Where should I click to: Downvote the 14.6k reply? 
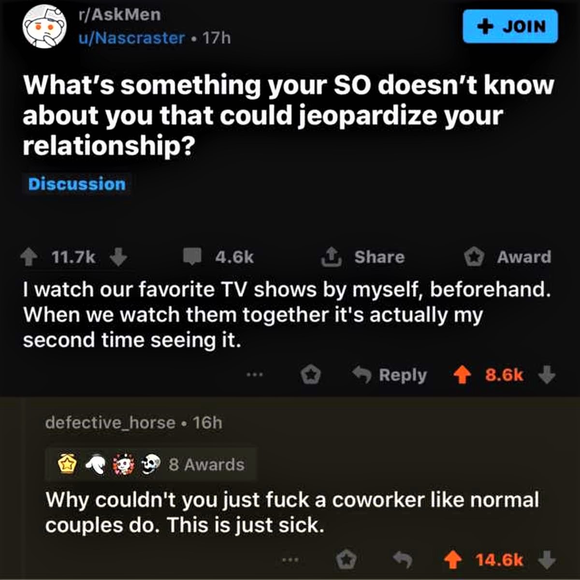coord(547,560)
